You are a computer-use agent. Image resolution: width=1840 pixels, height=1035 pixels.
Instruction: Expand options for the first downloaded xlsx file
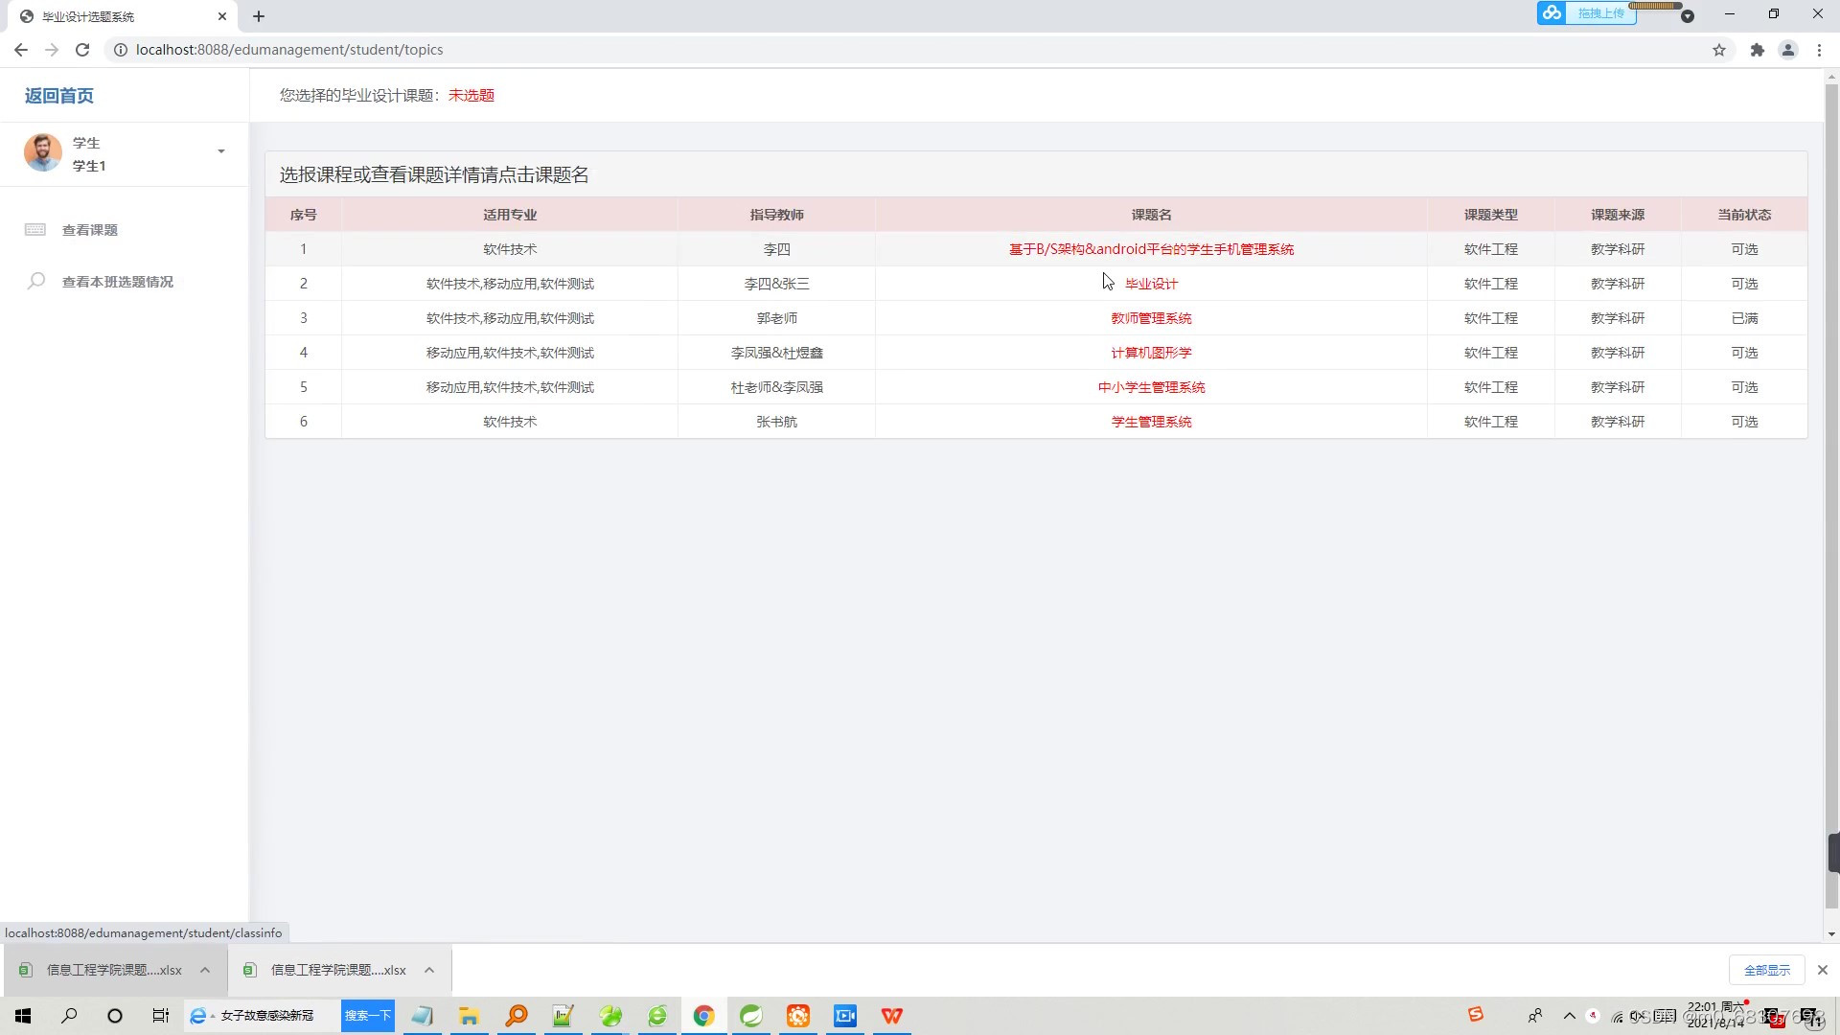click(x=205, y=970)
